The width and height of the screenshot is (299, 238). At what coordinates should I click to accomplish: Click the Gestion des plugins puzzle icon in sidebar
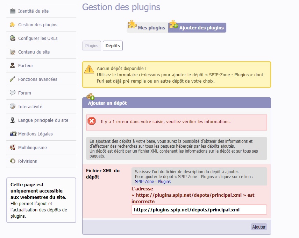click(13, 24)
